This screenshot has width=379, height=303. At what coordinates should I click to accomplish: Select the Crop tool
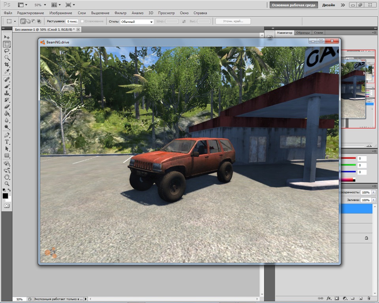[7, 65]
